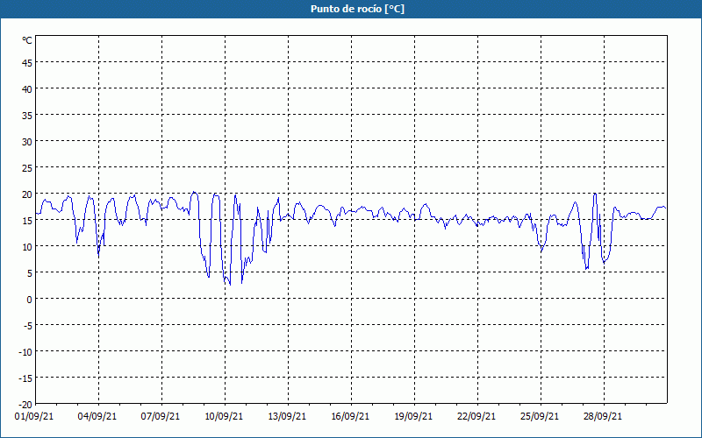702x438 pixels.
Task: Click the y-axis value 20
Action: click(x=27, y=194)
